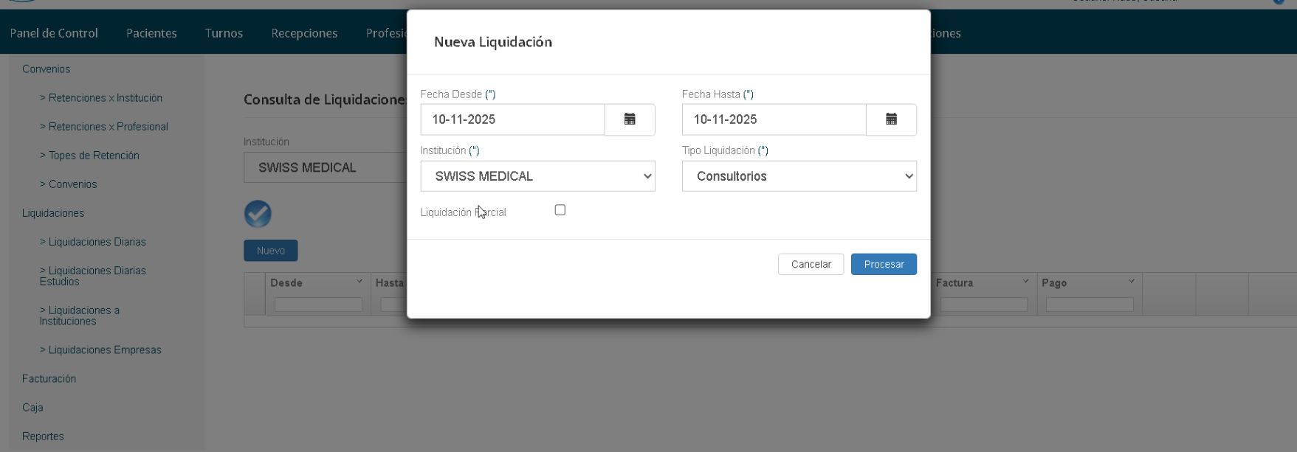Click the blue checkmark search icon
Image resolution: width=1297 pixels, height=452 pixels.
point(258,214)
